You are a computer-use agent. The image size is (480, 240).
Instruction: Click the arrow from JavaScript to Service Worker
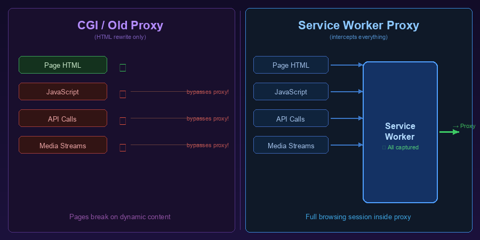tap(346, 92)
